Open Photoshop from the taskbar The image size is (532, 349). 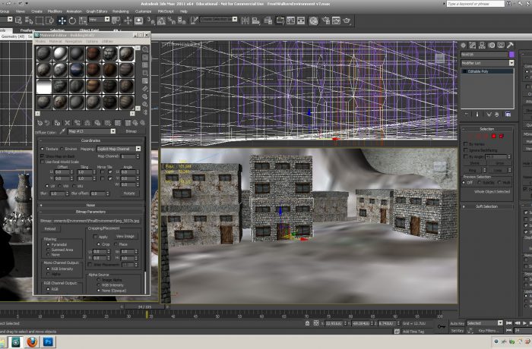pos(49,342)
